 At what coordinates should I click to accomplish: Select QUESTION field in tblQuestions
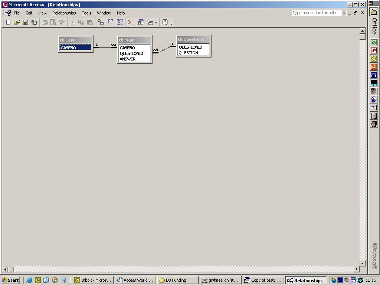point(194,53)
